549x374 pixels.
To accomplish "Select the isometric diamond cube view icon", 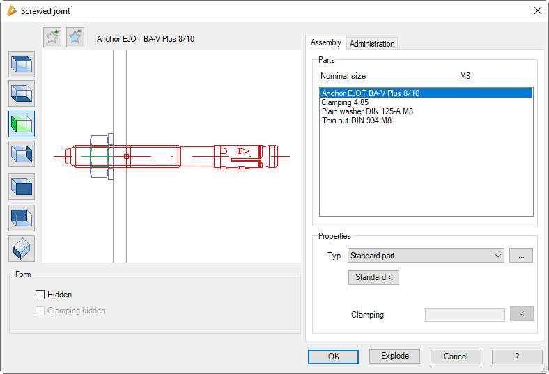I will point(22,249).
